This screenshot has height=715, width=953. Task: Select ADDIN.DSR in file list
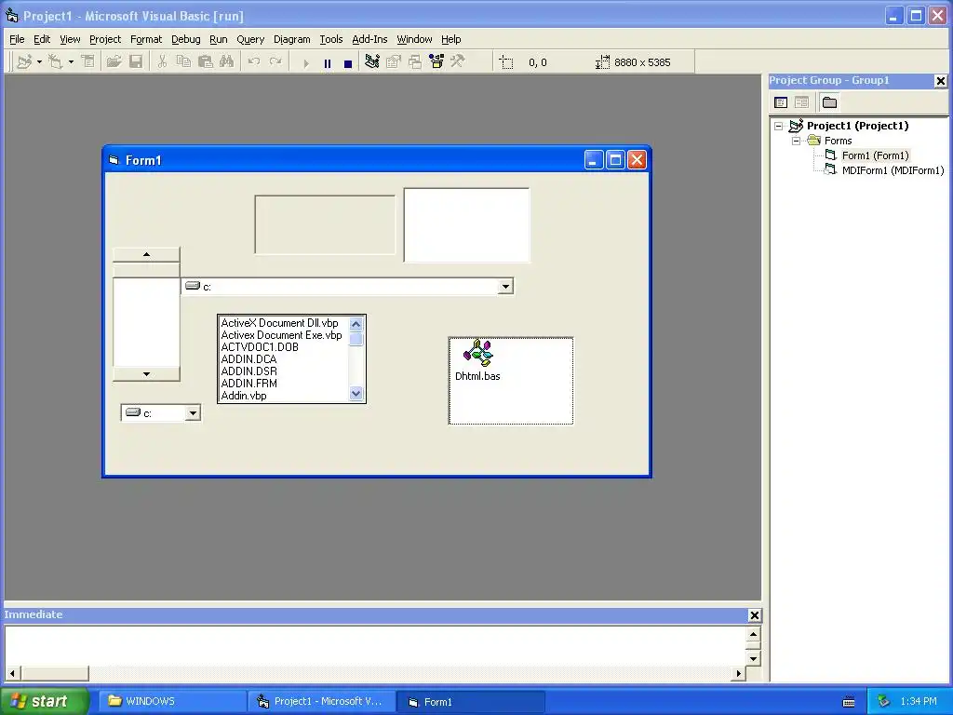coord(249,371)
